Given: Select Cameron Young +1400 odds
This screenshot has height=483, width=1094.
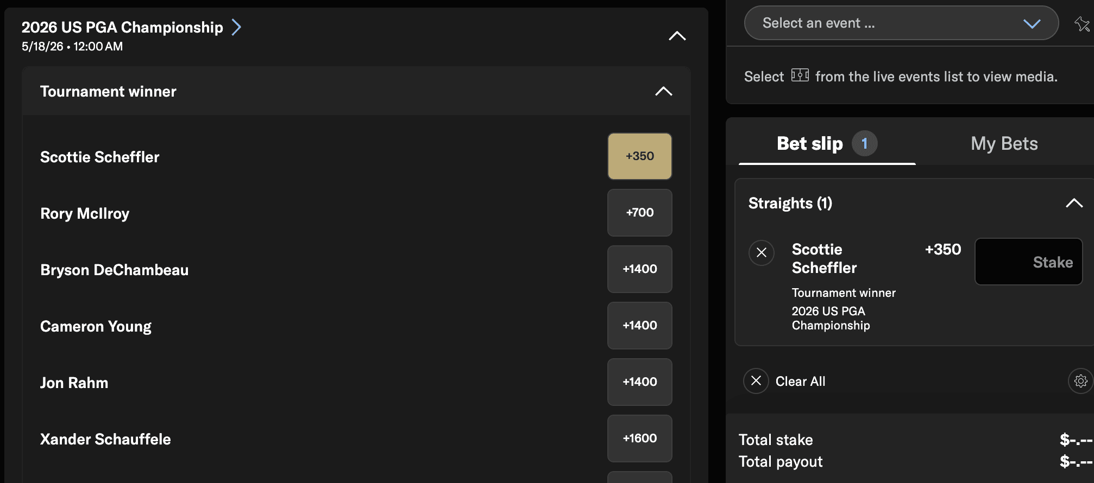Looking at the screenshot, I should (x=640, y=326).
